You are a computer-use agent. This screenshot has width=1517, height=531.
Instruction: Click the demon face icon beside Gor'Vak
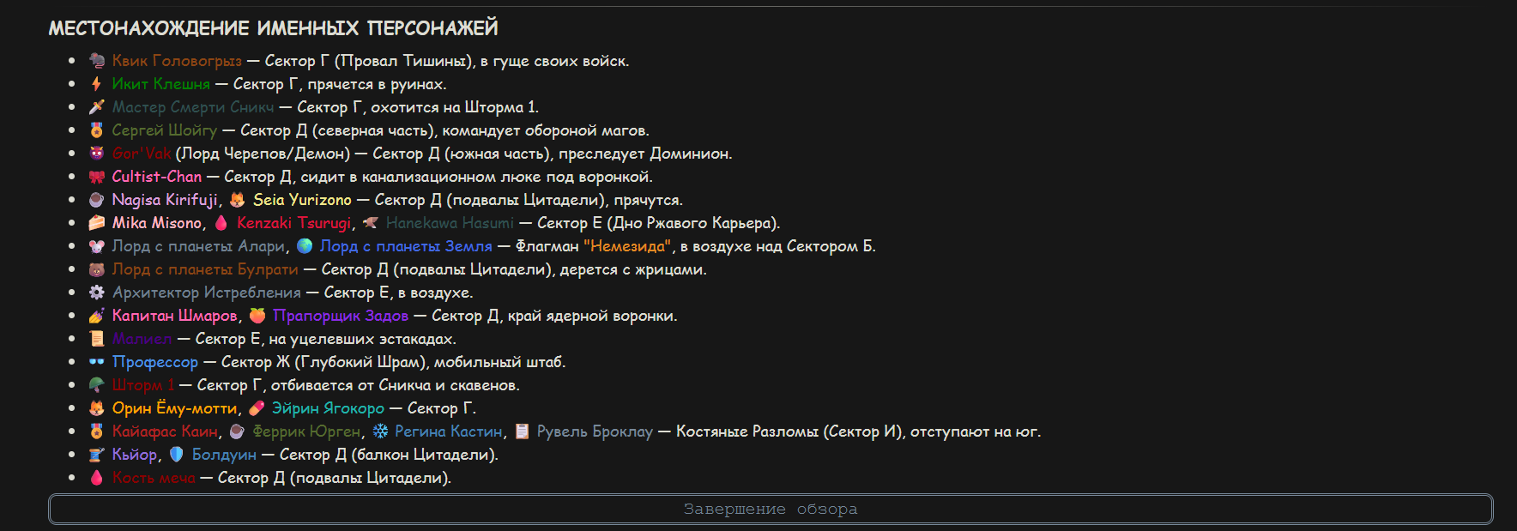97,154
